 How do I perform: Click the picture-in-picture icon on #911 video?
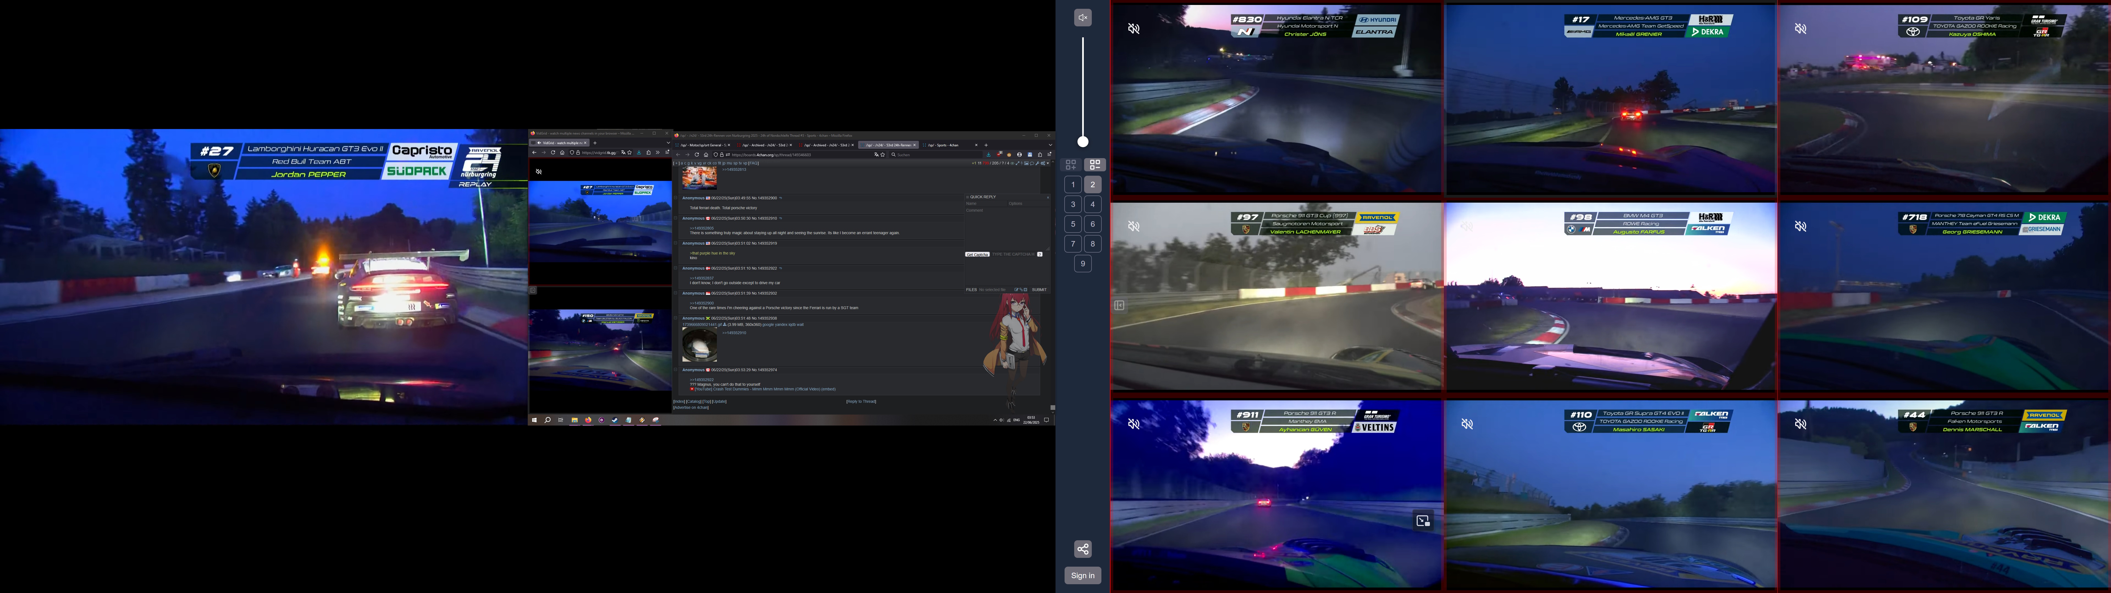tap(1423, 521)
